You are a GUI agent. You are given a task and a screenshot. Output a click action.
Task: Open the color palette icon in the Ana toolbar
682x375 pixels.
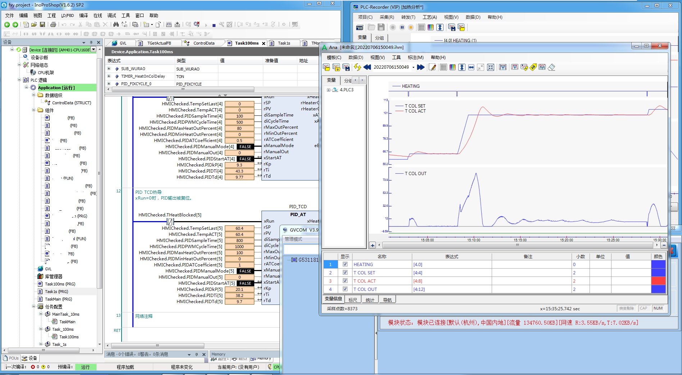click(x=453, y=67)
